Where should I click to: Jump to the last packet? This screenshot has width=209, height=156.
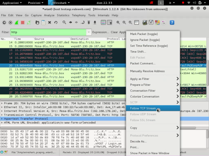pos(95,23)
